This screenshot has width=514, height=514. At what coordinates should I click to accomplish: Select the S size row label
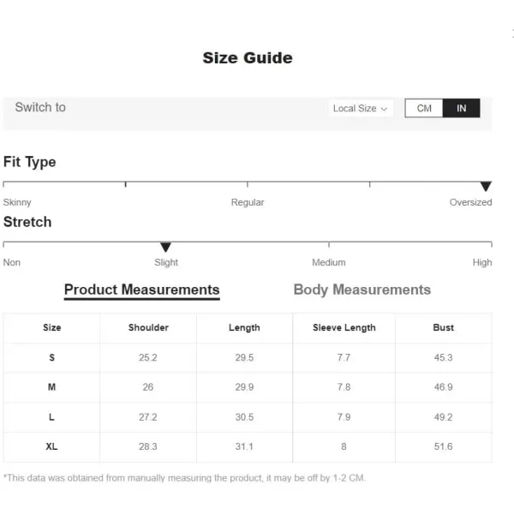[x=52, y=357]
